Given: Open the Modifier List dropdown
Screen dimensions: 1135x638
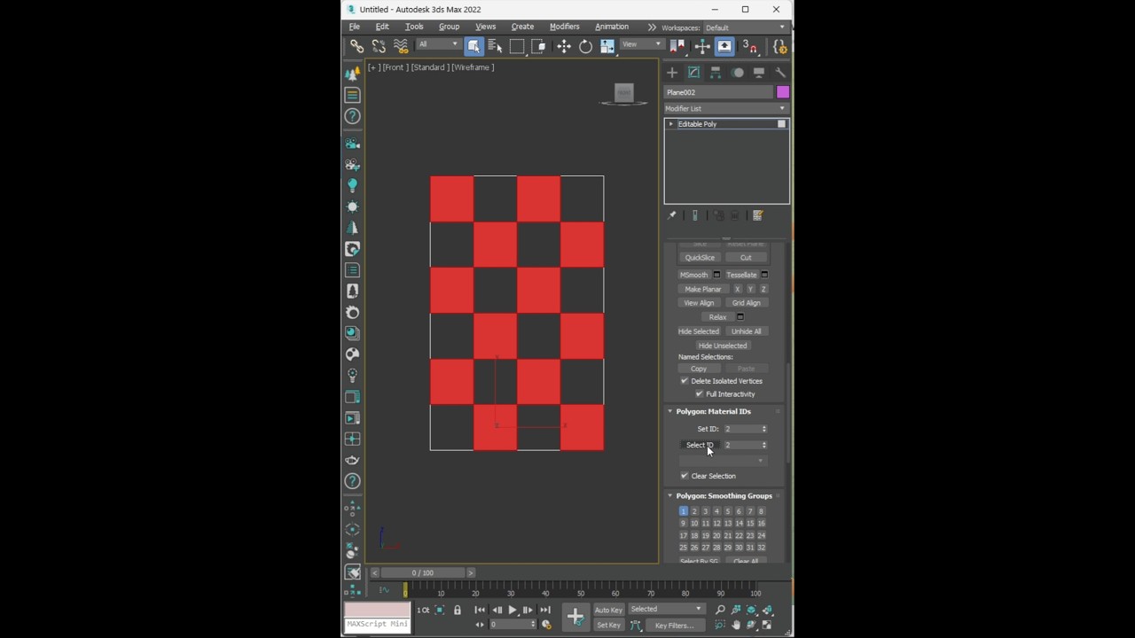Looking at the screenshot, I should click(726, 108).
